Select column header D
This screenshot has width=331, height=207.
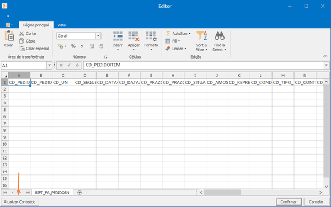pos(85,76)
